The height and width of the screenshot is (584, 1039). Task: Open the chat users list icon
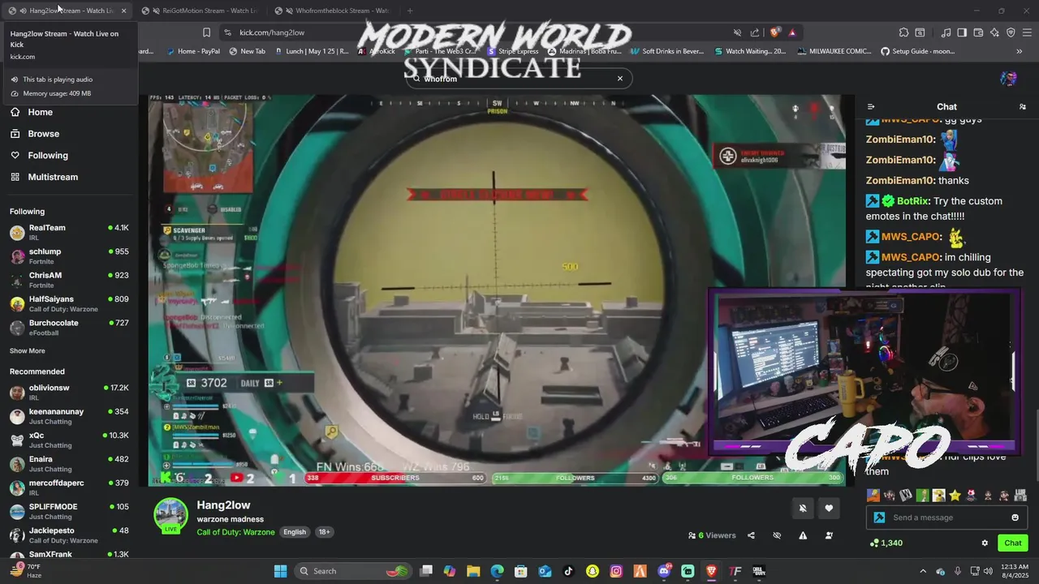coord(1023,106)
